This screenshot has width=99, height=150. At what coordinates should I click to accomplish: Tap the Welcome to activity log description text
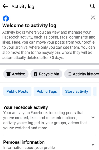[49, 45]
